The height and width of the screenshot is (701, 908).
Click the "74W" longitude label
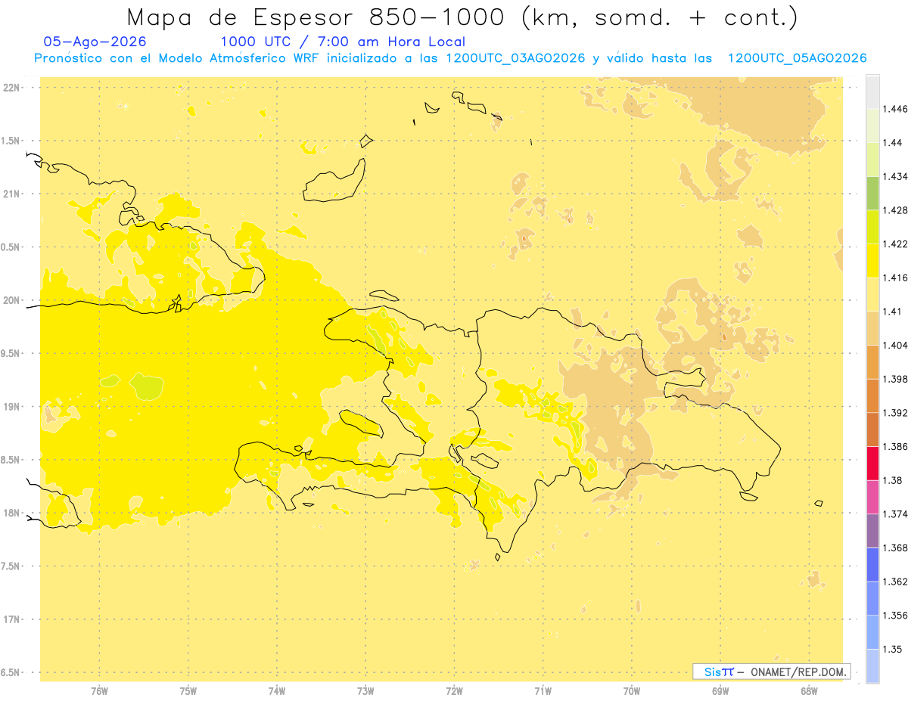[277, 690]
